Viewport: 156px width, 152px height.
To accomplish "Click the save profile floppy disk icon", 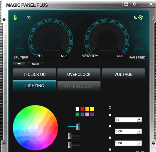I will tap(126, 4).
